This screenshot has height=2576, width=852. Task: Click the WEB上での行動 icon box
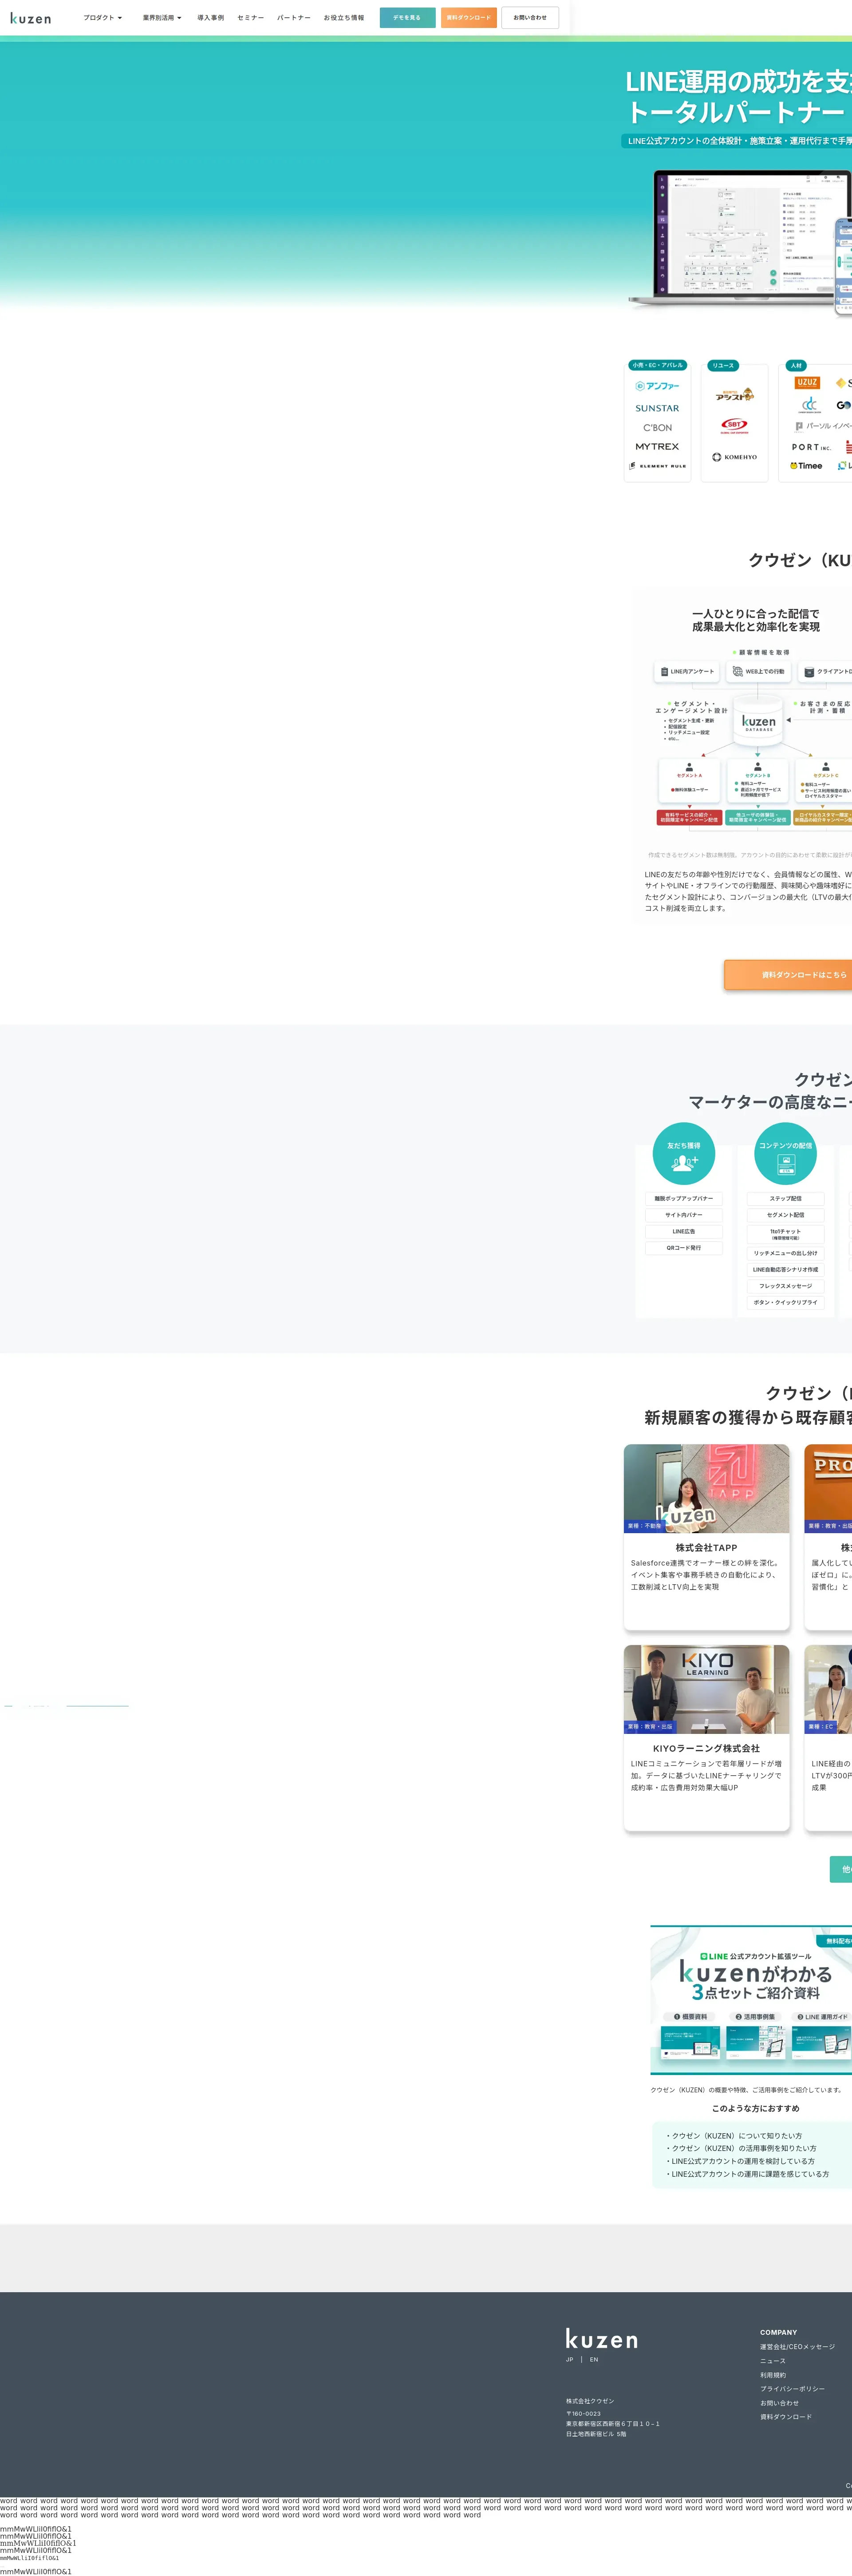click(759, 672)
